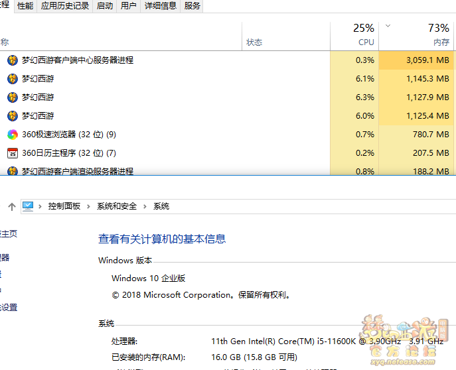Click the 状态 column header

coord(286,36)
